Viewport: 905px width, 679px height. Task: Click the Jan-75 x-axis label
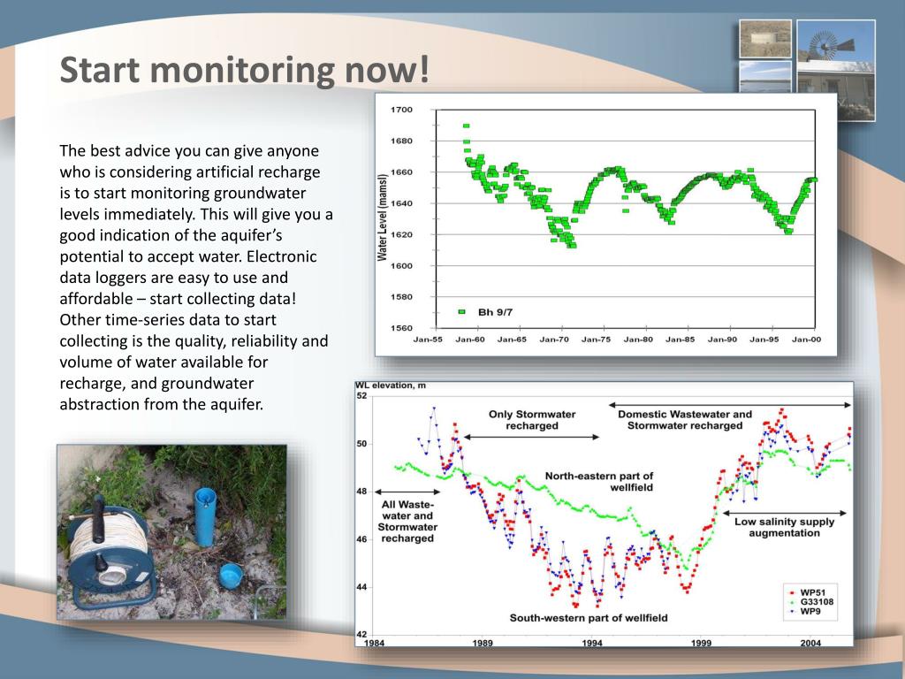[596, 339]
